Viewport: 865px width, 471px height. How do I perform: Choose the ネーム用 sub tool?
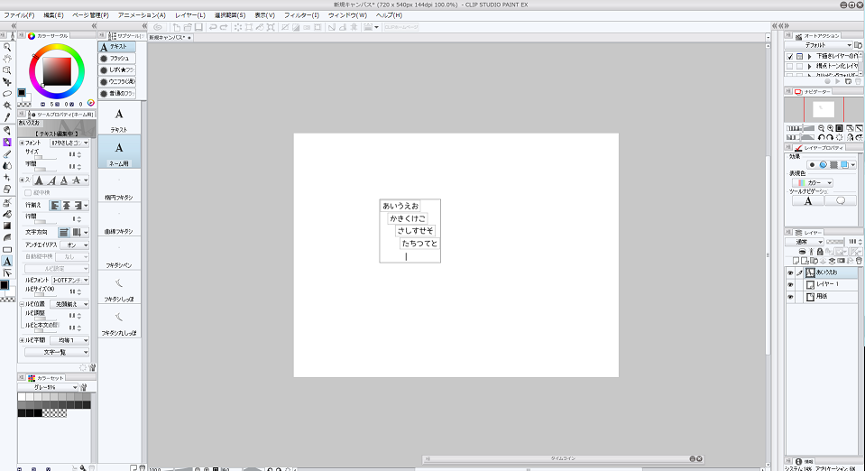118,152
